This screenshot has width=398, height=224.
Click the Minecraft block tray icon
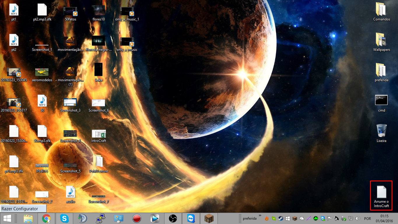(x=295, y=218)
